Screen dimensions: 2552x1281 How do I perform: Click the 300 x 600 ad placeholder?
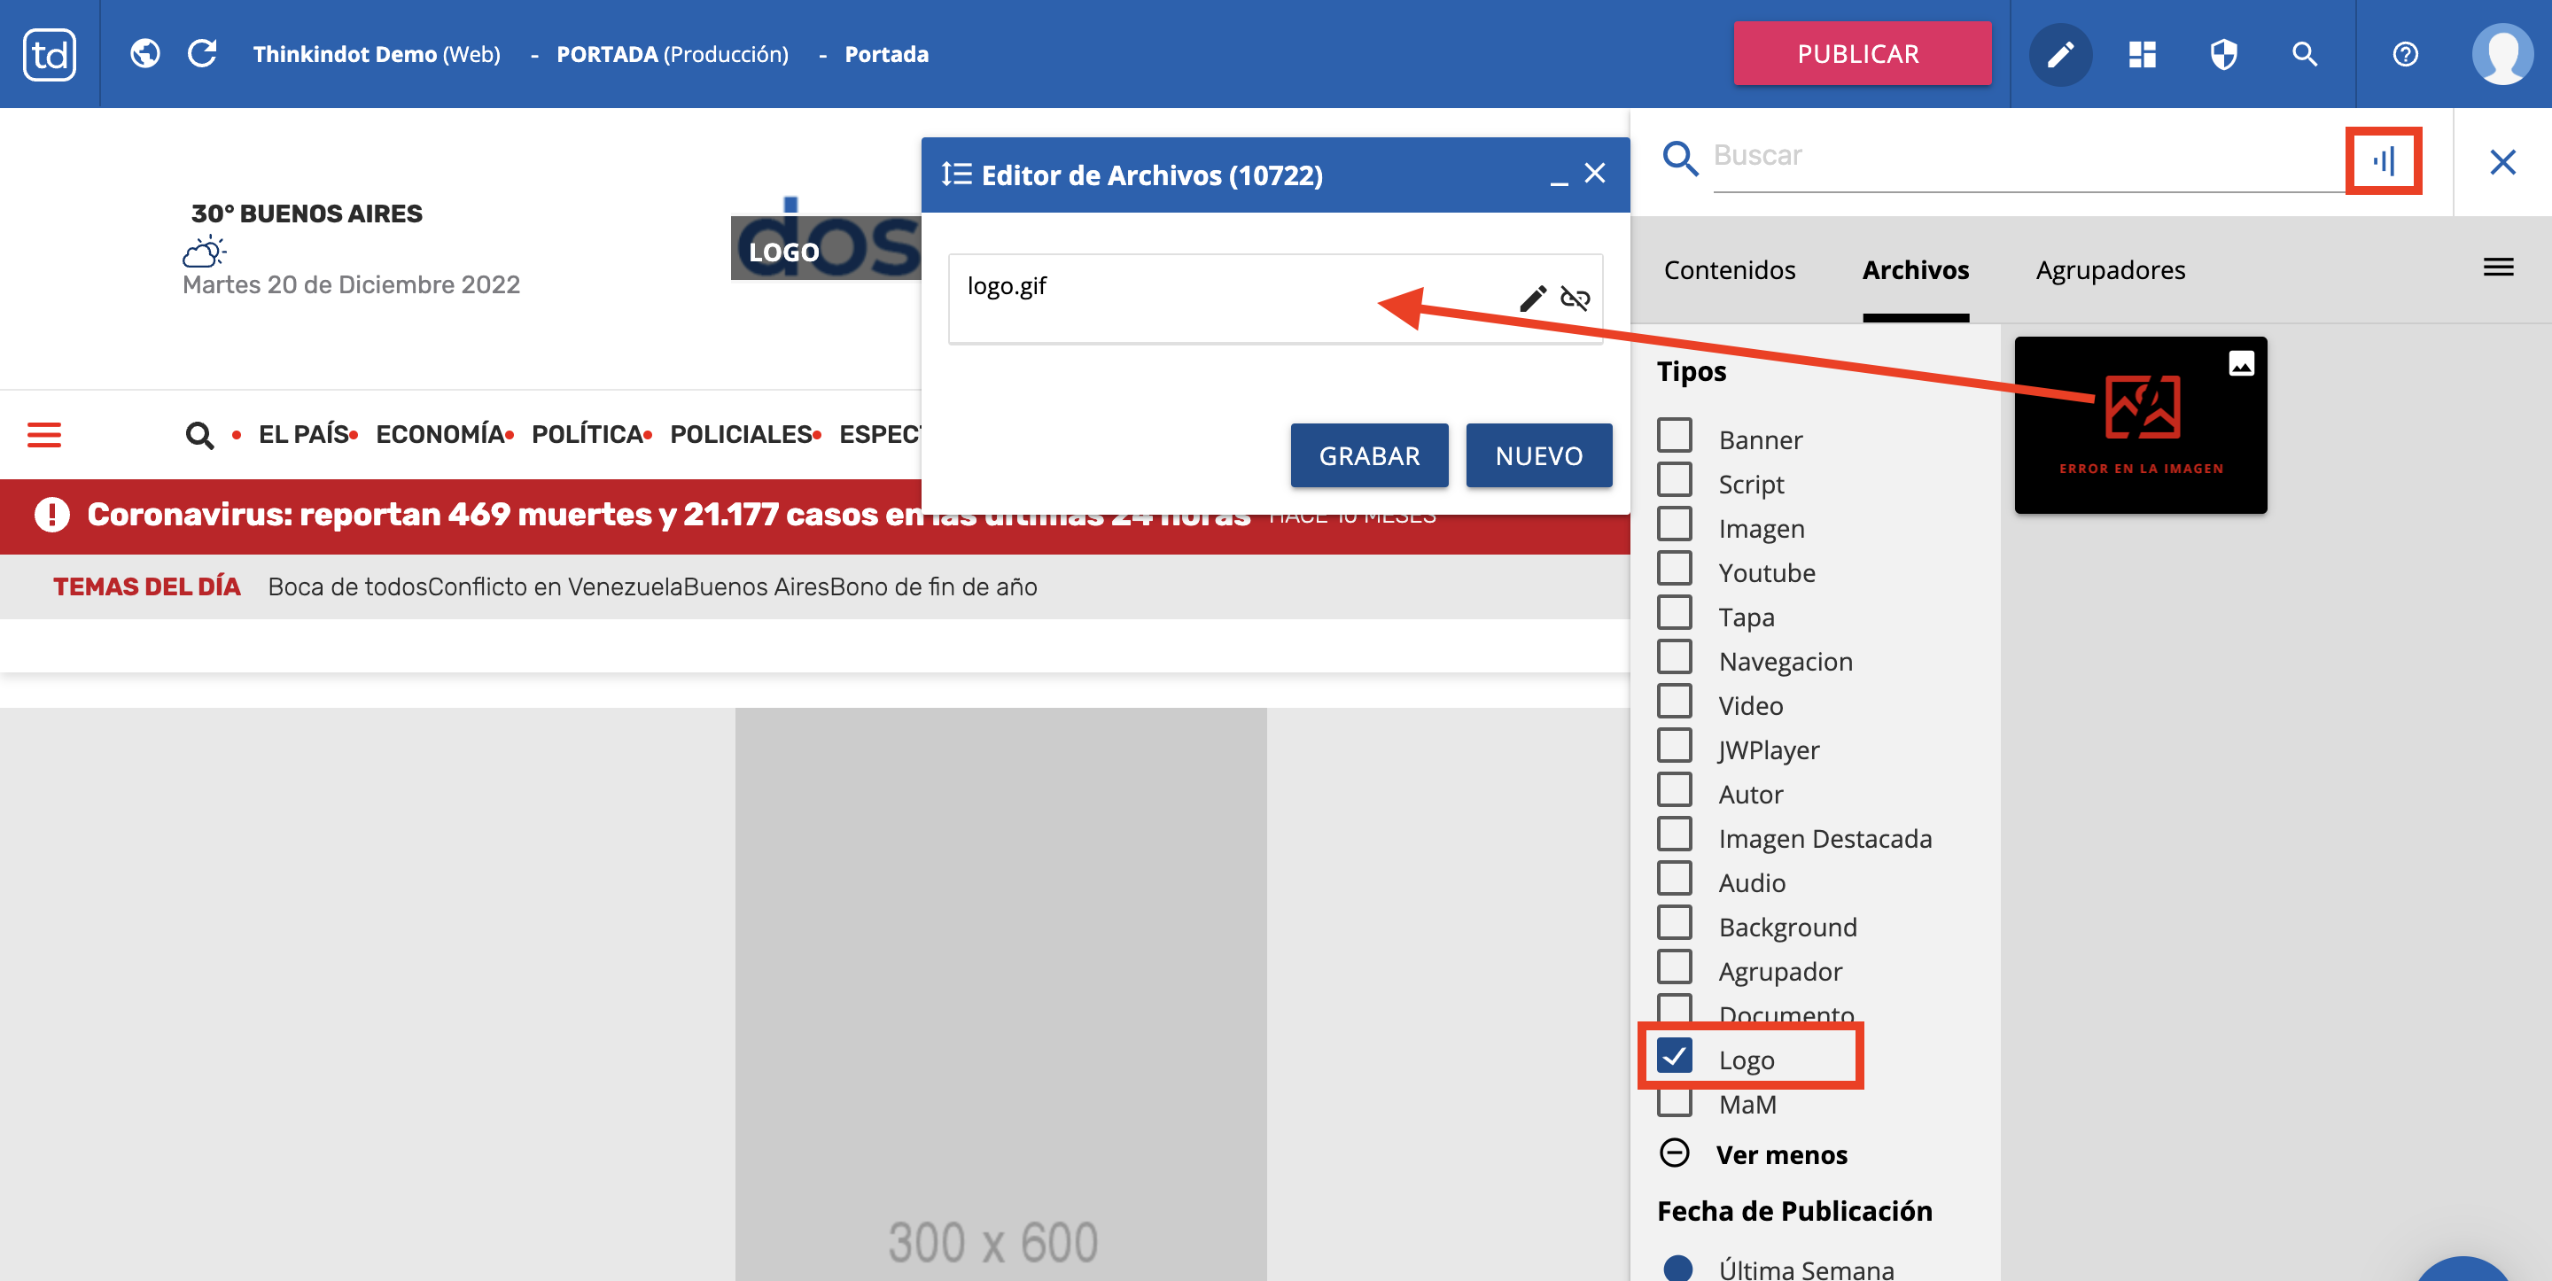(x=1000, y=993)
